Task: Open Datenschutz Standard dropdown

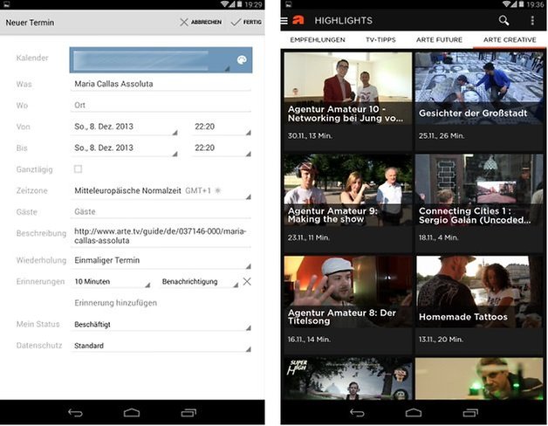Action: pos(161,346)
